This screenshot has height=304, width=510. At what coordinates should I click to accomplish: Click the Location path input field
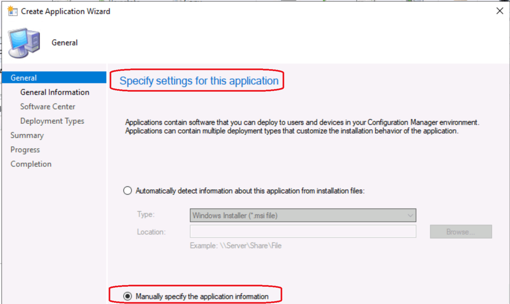tap(303, 231)
